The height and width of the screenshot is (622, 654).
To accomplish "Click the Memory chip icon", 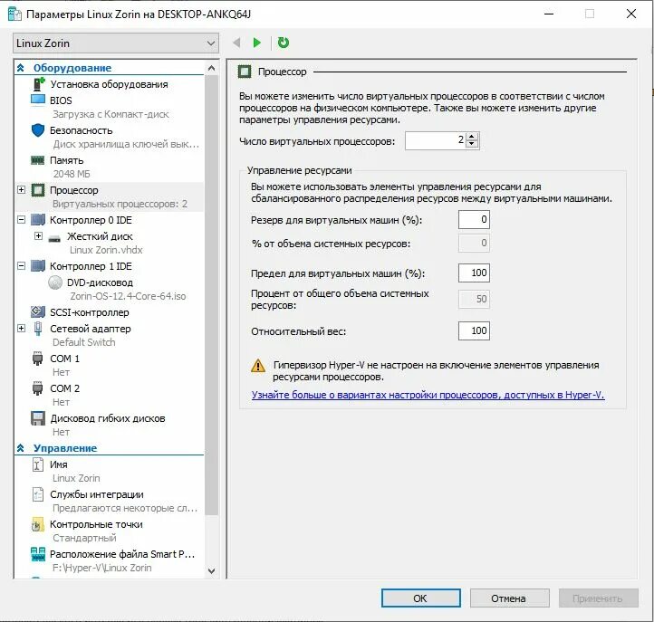I will 37,160.
